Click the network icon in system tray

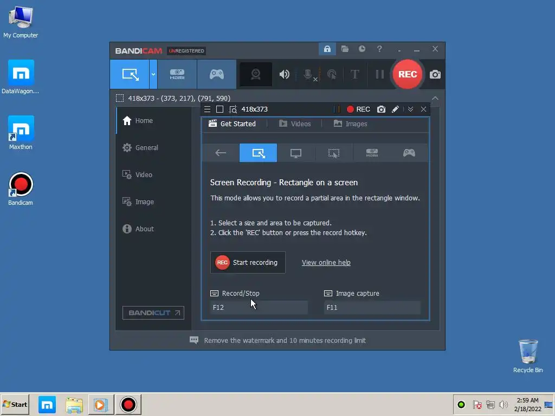click(490, 404)
